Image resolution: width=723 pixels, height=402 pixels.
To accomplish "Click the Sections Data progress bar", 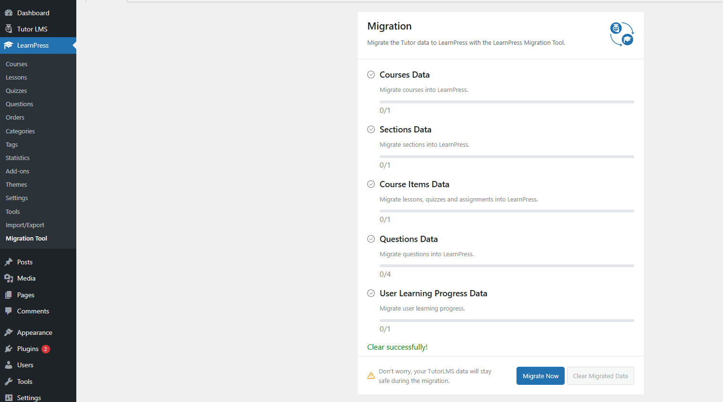I will click(x=507, y=157).
